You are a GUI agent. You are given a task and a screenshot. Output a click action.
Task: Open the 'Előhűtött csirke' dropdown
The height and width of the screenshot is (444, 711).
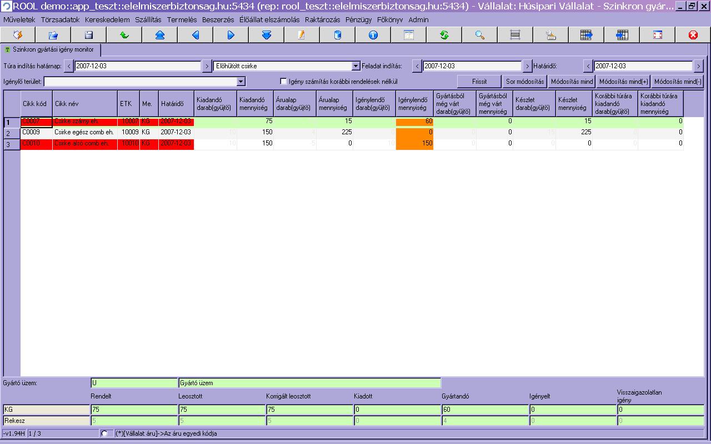click(x=356, y=66)
